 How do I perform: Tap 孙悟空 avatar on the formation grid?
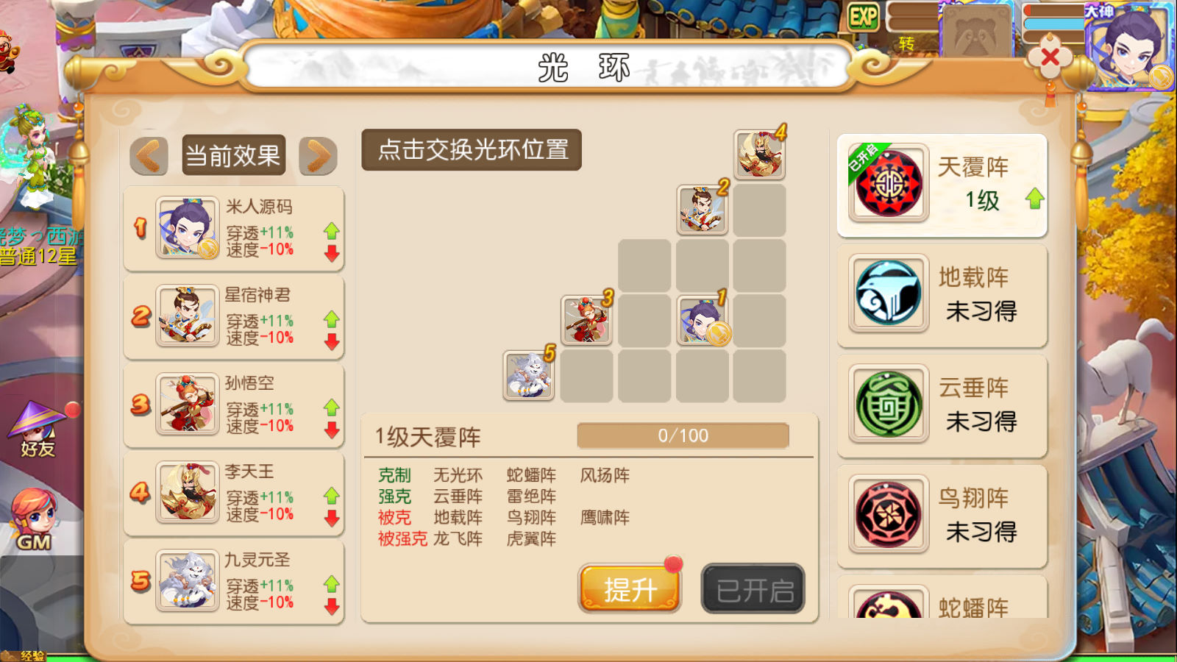coord(587,320)
